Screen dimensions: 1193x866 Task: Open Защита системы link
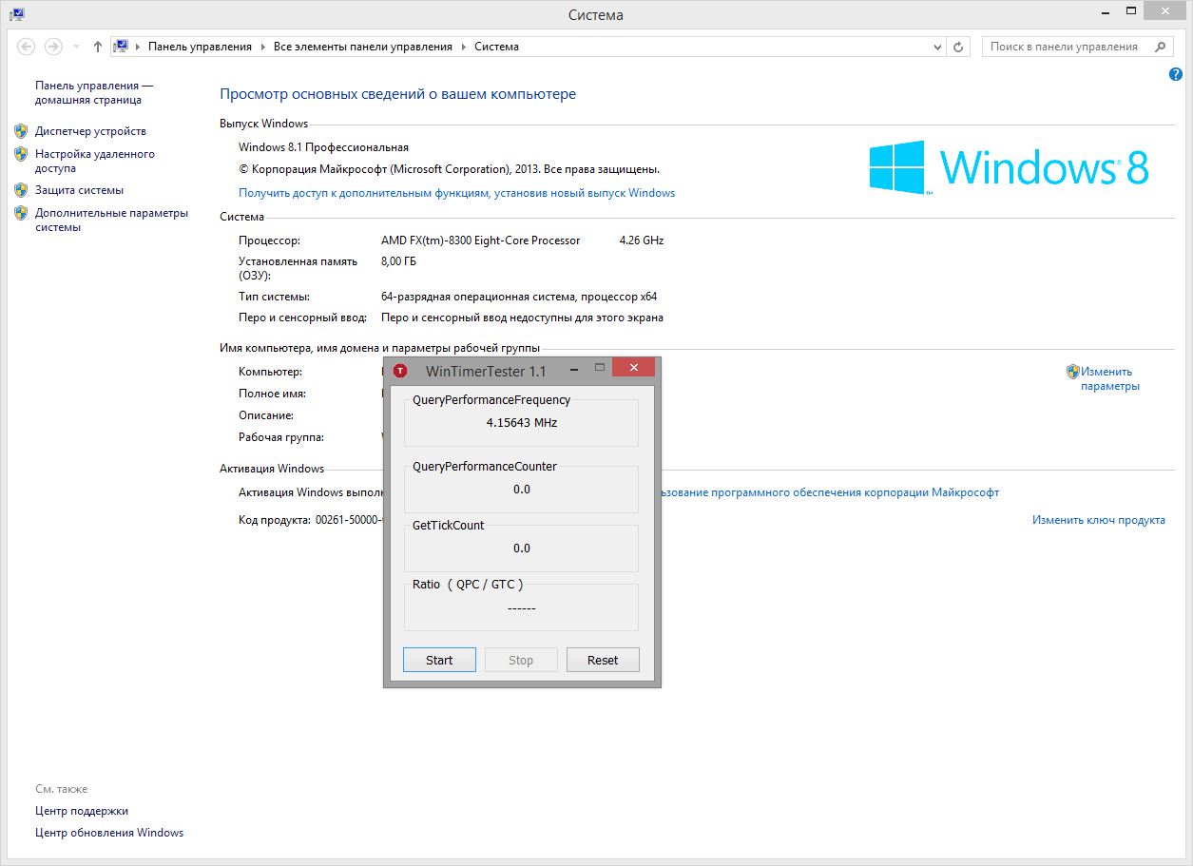[x=79, y=190]
